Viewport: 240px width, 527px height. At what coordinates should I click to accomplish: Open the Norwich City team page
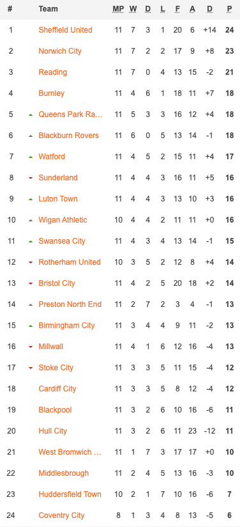click(60, 51)
